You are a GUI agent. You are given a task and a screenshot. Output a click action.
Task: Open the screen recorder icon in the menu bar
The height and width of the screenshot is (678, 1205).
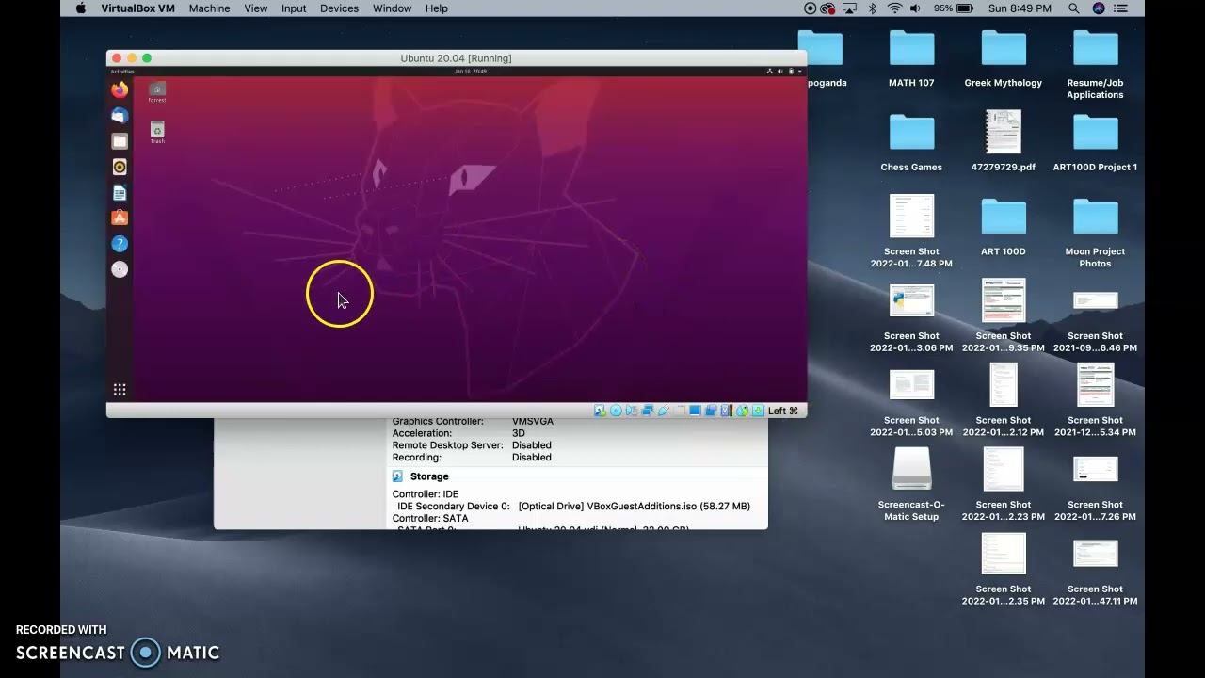tap(811, 8)
